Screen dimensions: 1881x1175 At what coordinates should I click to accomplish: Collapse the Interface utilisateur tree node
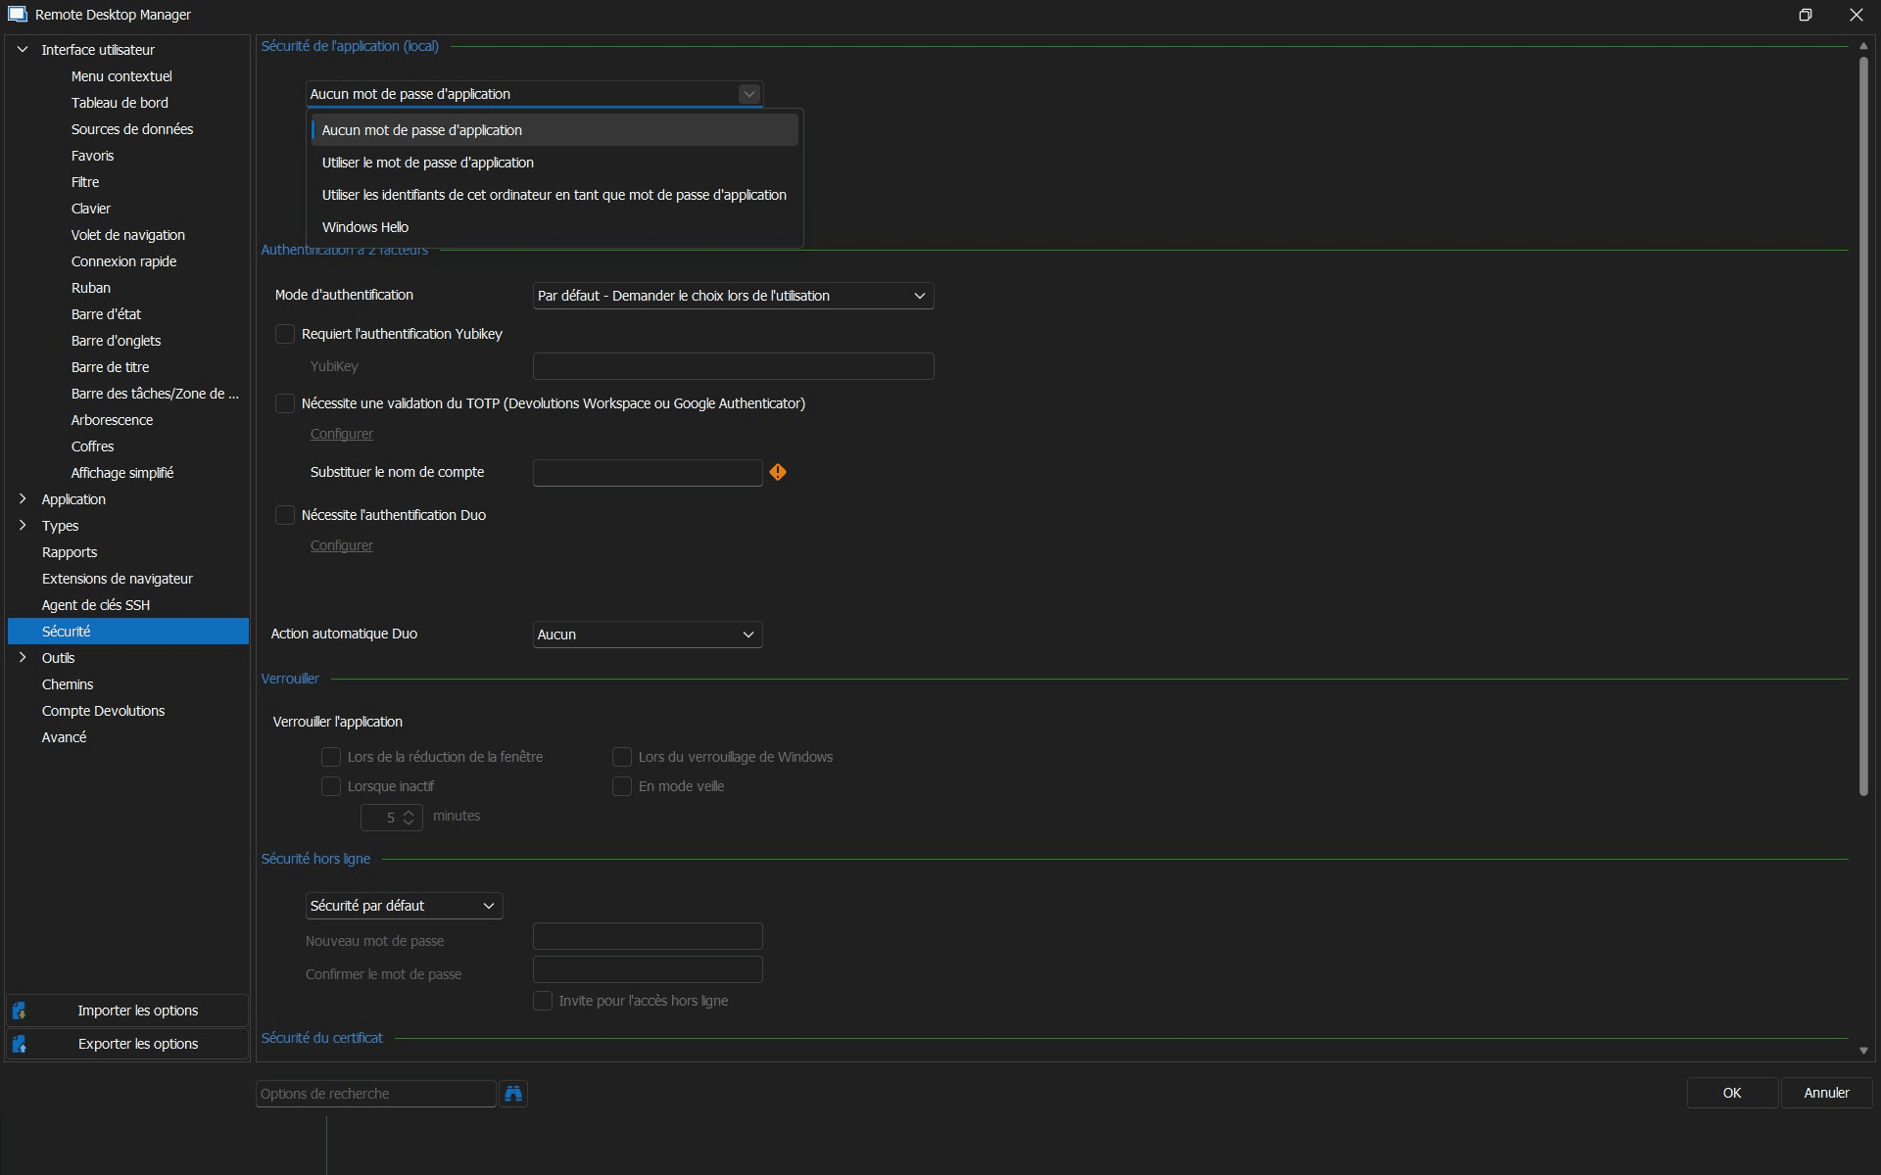coord(23,50)
